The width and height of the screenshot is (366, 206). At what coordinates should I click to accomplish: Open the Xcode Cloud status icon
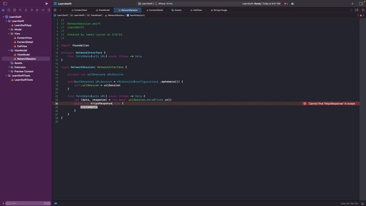(292, 4)
